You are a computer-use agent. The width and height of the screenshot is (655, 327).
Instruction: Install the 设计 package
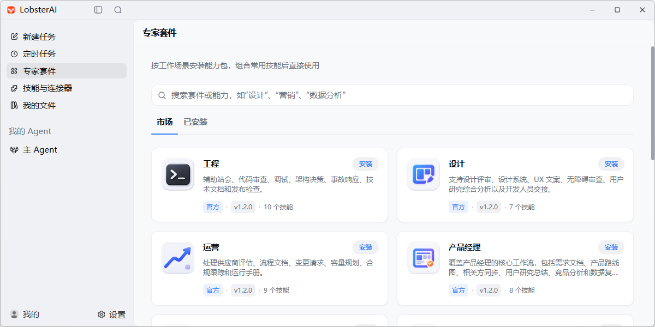611,164
